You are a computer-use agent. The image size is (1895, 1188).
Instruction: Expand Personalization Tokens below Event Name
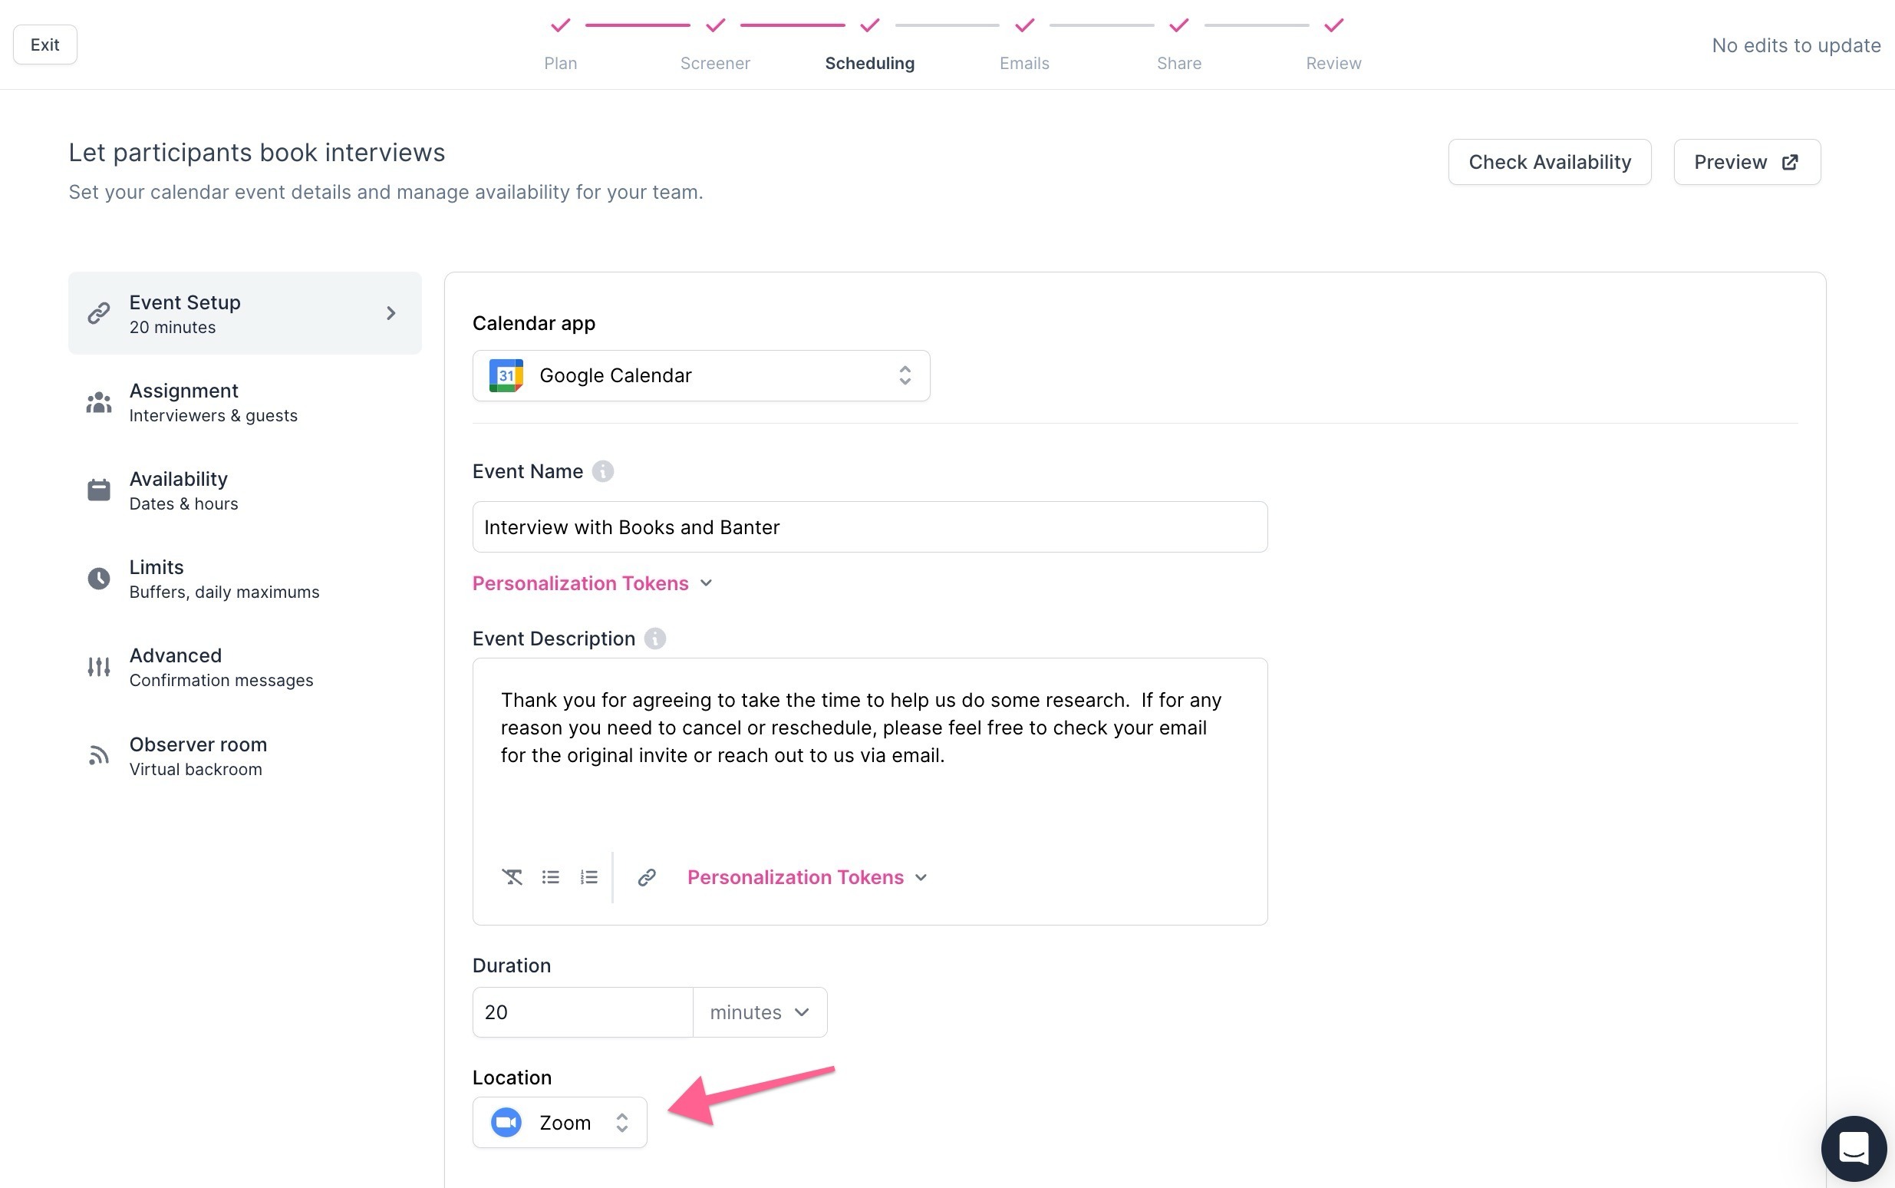pos(592,583)
